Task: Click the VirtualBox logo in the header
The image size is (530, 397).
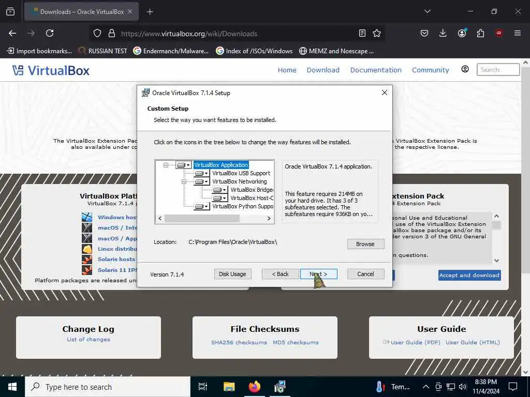Action: coord(51,70)
